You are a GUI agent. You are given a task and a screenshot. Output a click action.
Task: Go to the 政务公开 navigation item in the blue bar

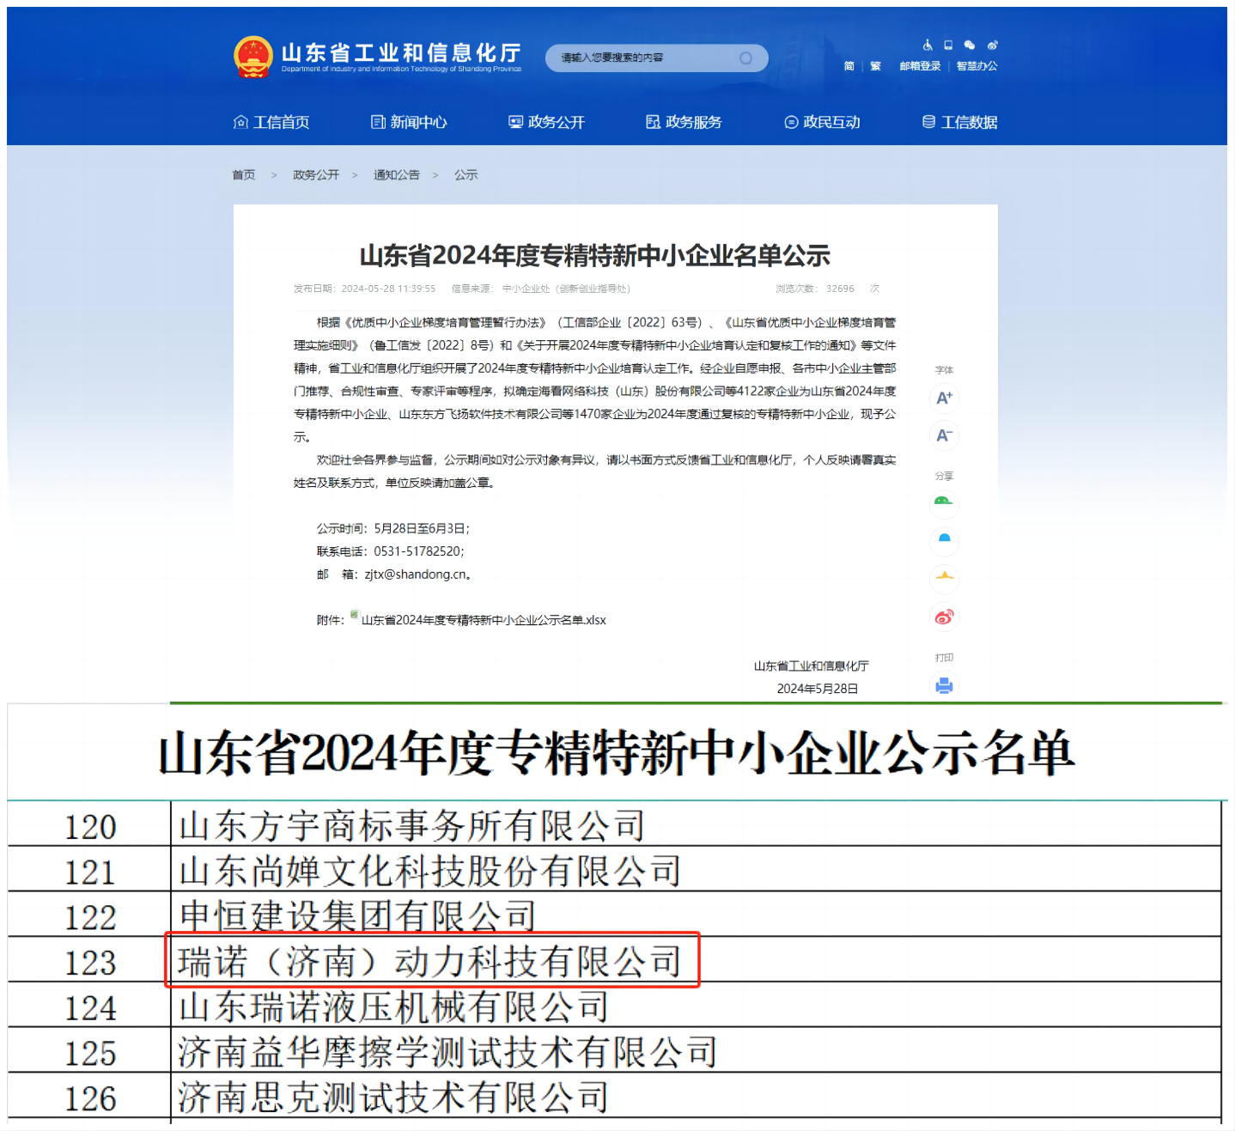pos(546,122)
